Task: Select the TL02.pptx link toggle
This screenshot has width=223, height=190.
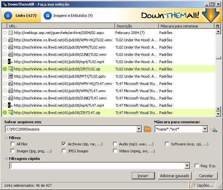Action: [x=5, y=76]
